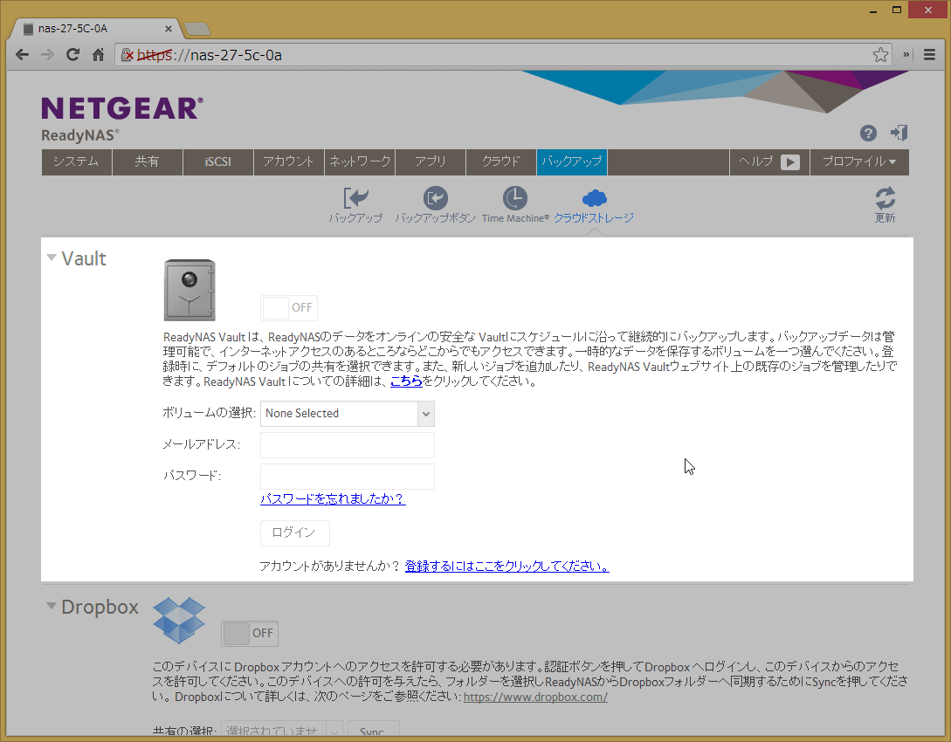Collapse the Dropbox section triangle

pos(52,606)
